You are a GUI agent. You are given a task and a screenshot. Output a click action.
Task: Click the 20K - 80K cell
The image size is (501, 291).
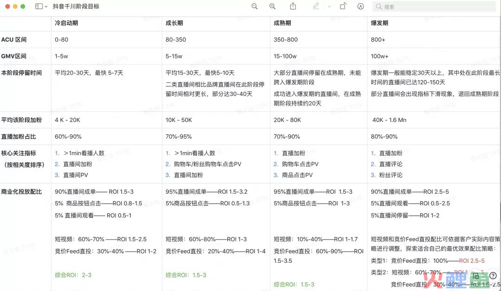click(x=287, y=120)
